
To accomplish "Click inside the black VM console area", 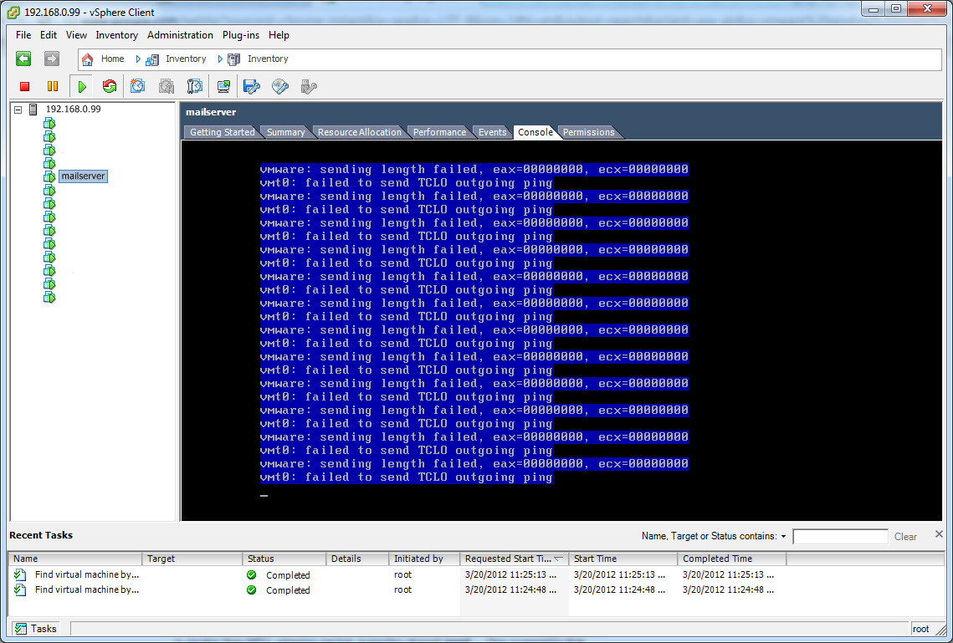I will tap(561, 331).
